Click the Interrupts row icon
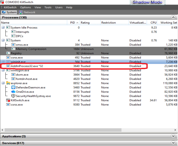 (13, 32)
